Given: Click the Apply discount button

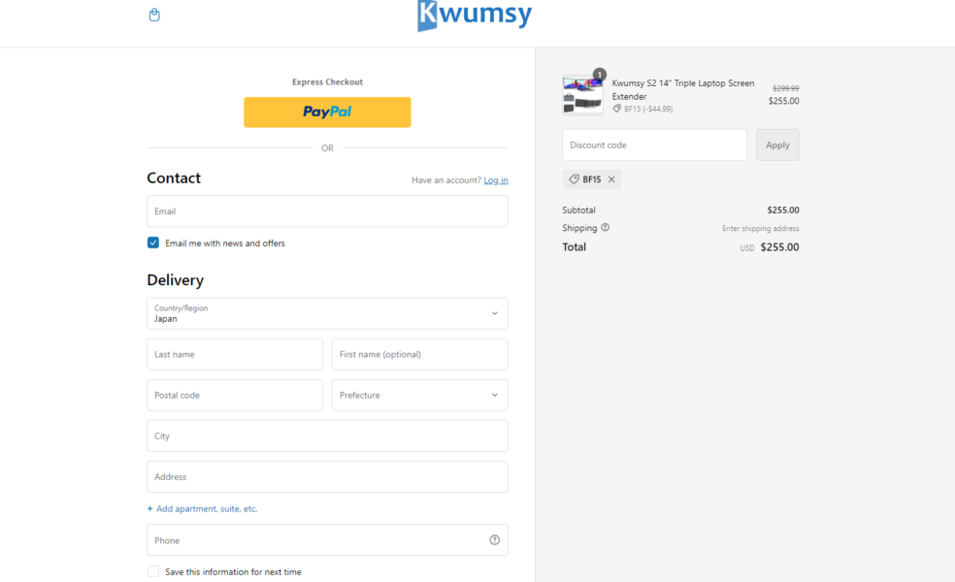Looking at the screenshot, I should [x=777, y=145].
